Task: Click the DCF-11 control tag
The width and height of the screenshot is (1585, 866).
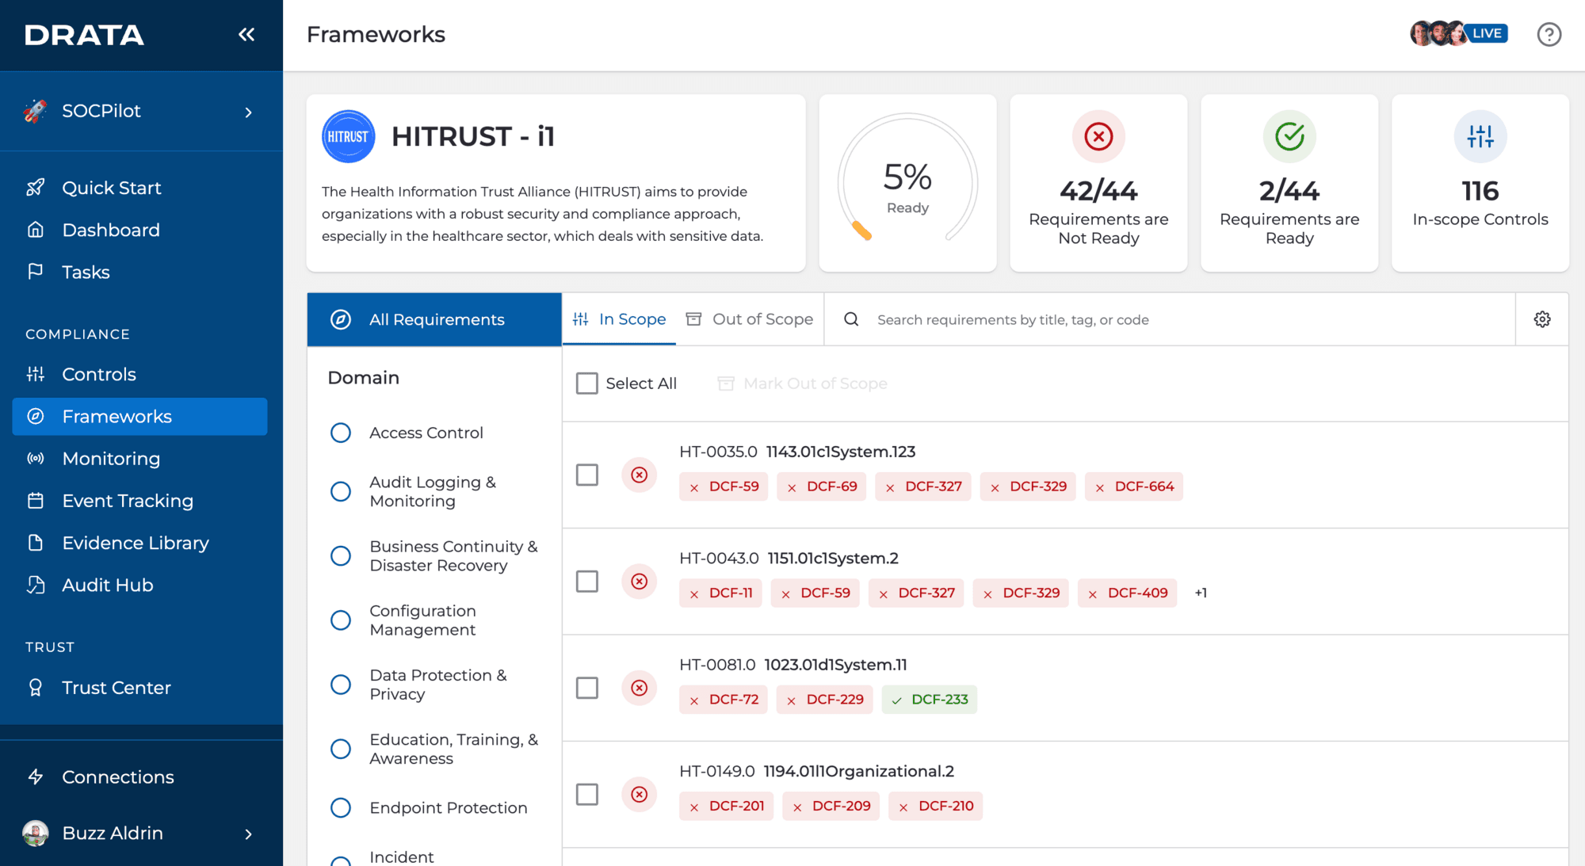Action: (x=720, y=593)
